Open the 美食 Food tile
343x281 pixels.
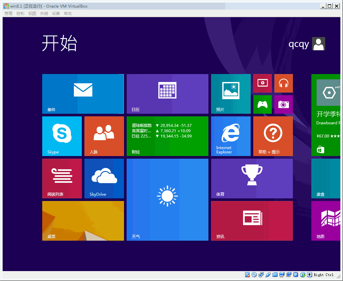click(x=326, y=179)
